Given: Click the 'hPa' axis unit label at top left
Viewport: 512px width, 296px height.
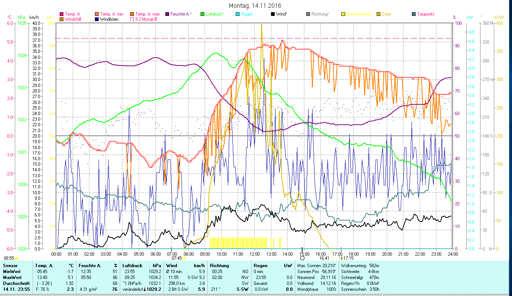Looking at the screenshot, I should point(22,17).
